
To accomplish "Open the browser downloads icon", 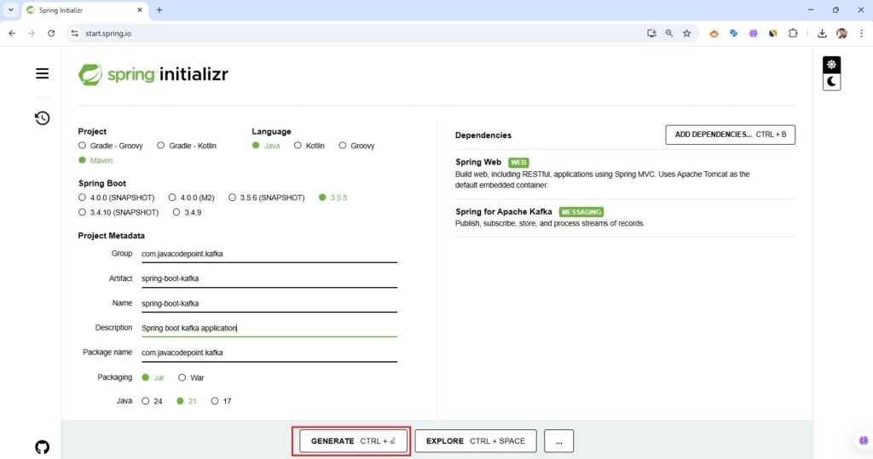I will click(x=822, y=33).
